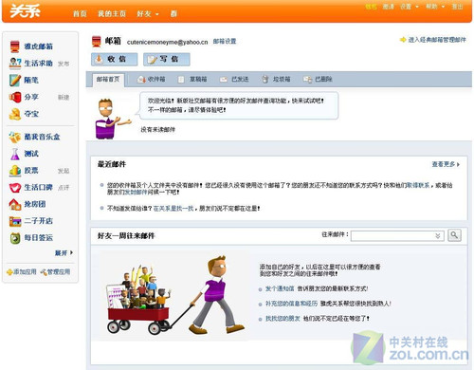Open the 生活求助 help icon
The image size is (474, 370).
(15, 63)
